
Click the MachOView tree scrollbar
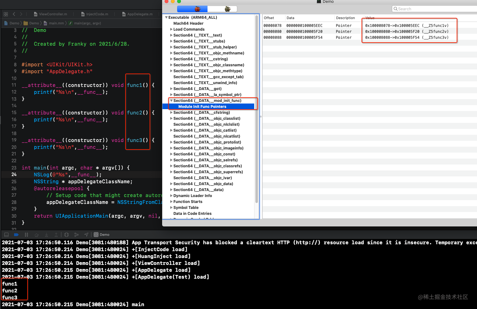tap(257, 109)
